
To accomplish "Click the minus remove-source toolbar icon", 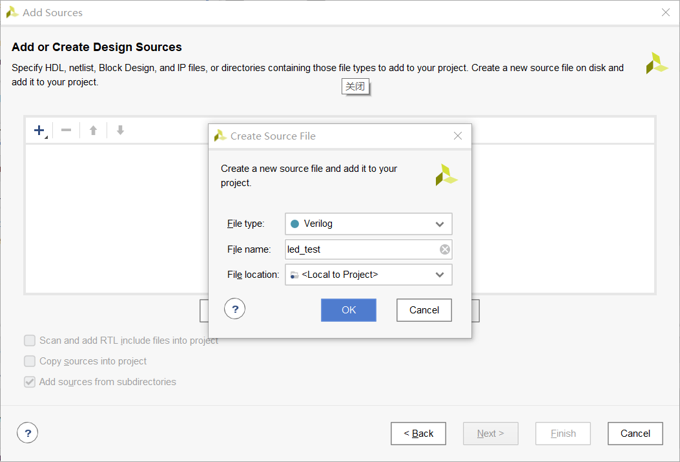I will pyautogui.click(x=66, y=130).
